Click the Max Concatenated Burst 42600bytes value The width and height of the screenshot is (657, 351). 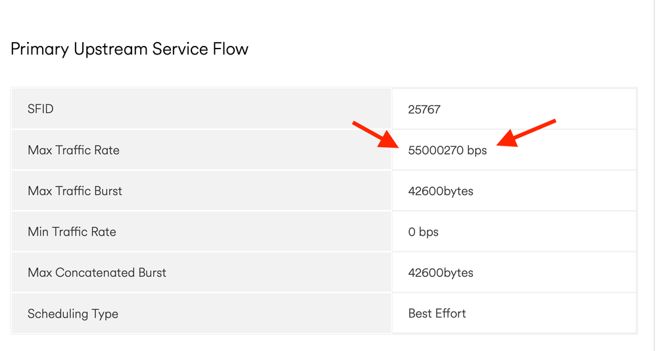tap(441, 273)
